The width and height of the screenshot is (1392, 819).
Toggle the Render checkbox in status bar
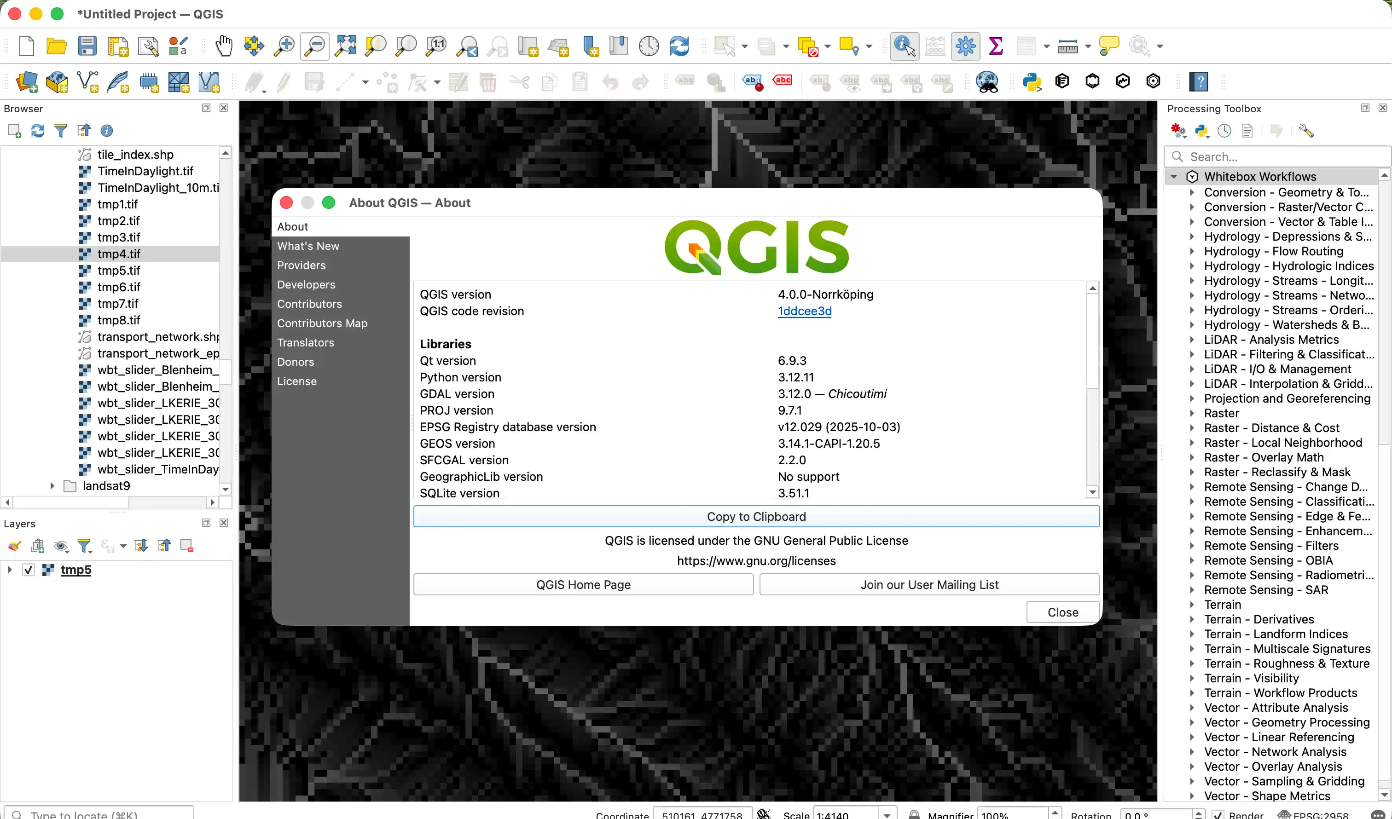click(x=1218, y=814)
